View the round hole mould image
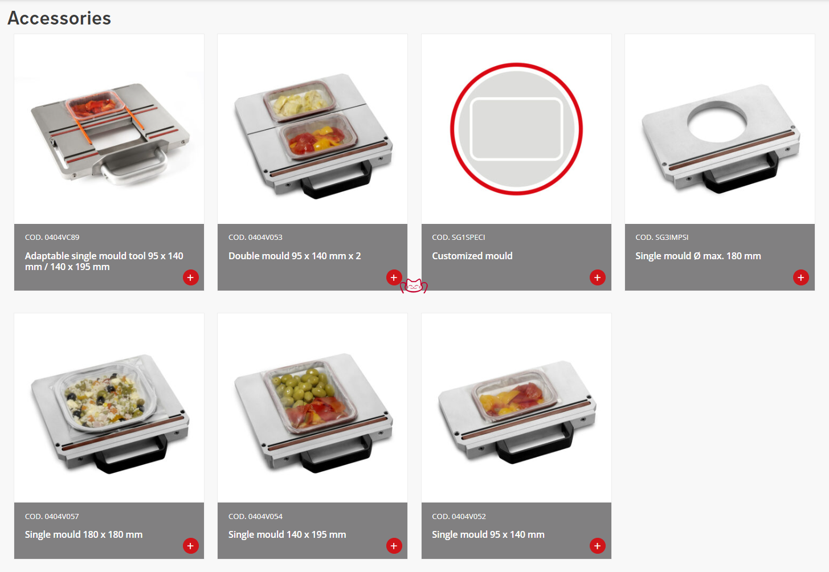 720,129
